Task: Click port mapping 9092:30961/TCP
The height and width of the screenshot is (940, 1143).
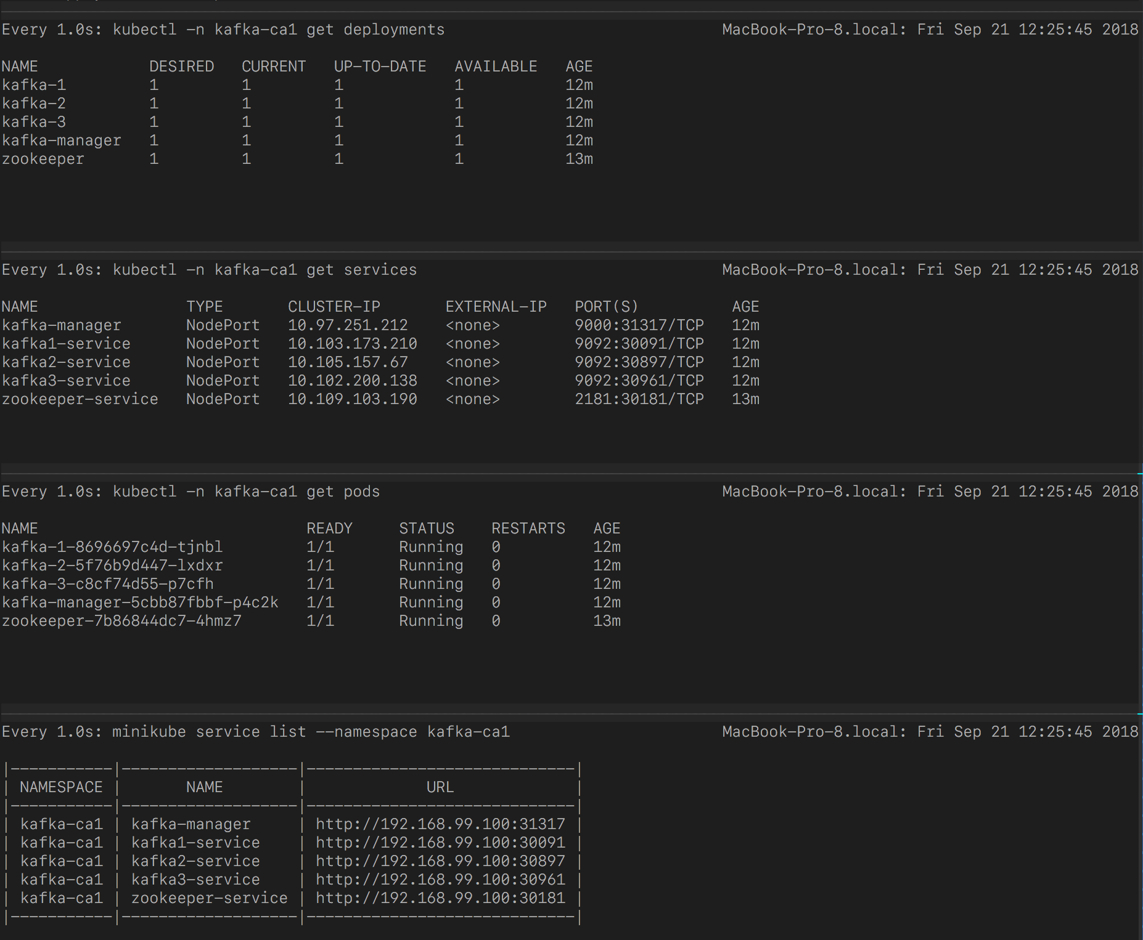Action: tap(639, 381)
